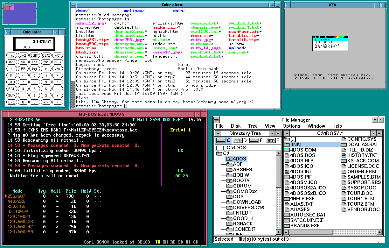This screenshot has width=389, height=248.
Task: Collapse the C:\ root folder in the tree
Action: (219, 153)
